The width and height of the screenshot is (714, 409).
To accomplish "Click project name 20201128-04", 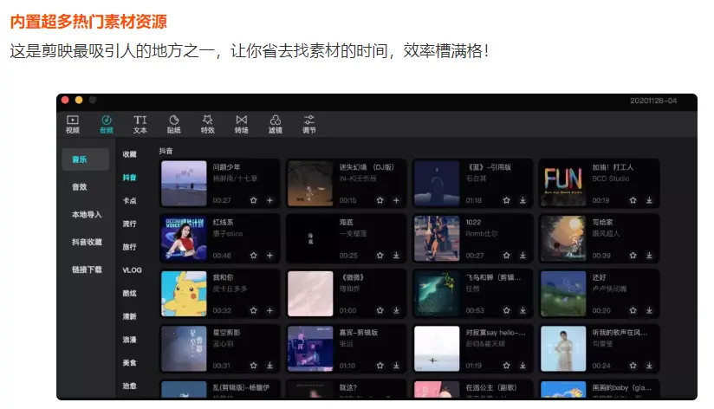I will pos(653,101).
